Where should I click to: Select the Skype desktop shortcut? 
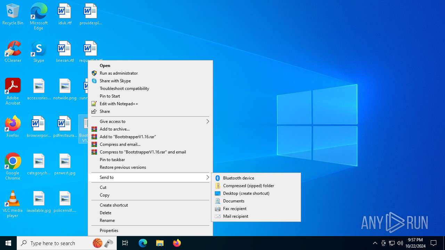point(39,52)
